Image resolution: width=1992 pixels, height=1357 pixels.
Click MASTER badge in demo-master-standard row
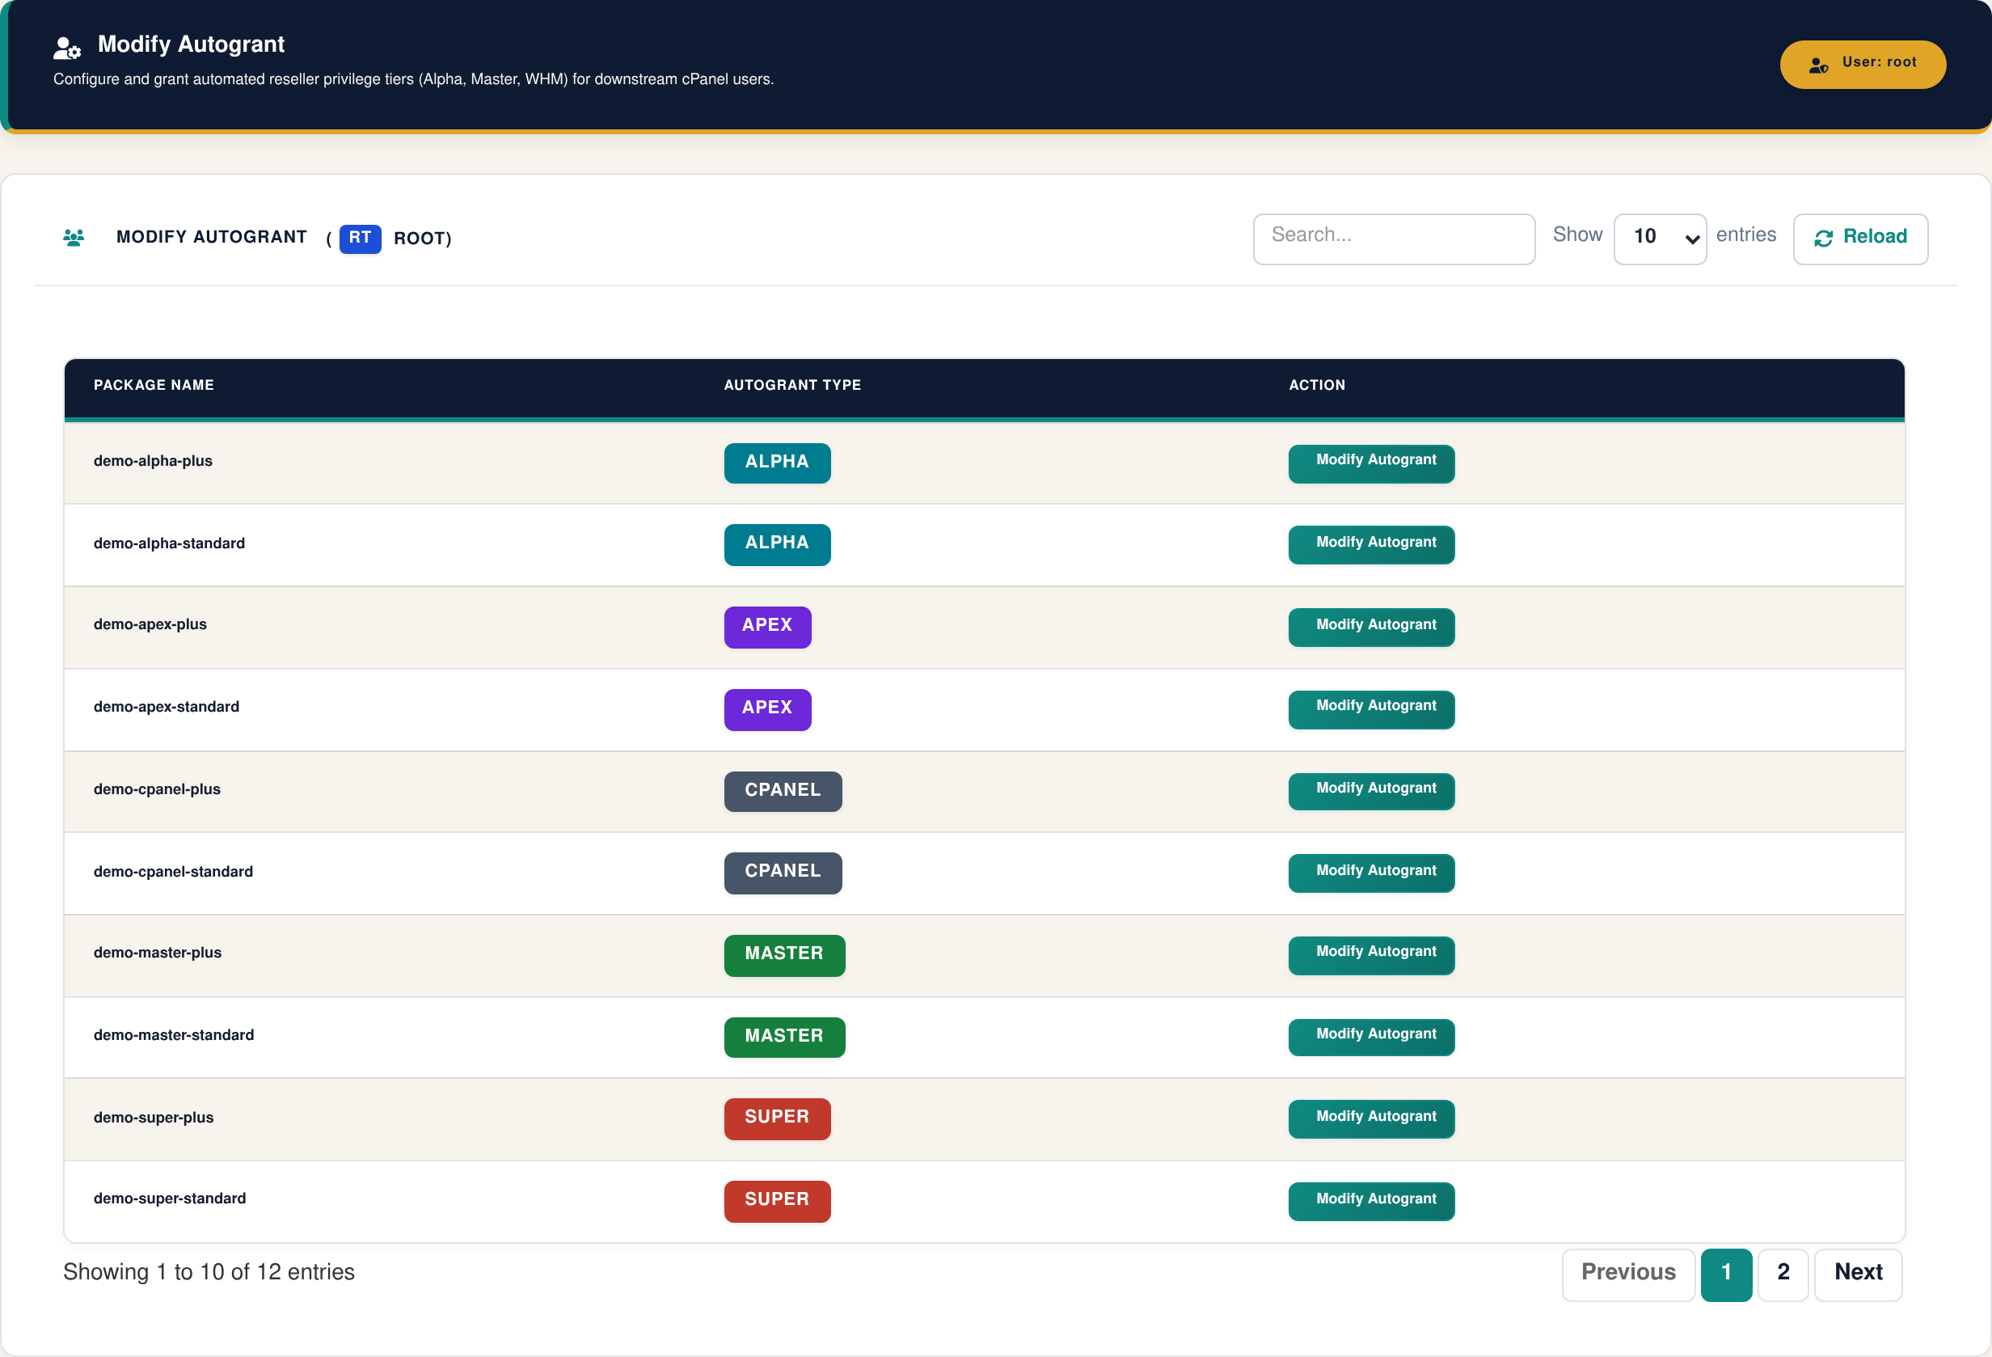(784, 1037)
